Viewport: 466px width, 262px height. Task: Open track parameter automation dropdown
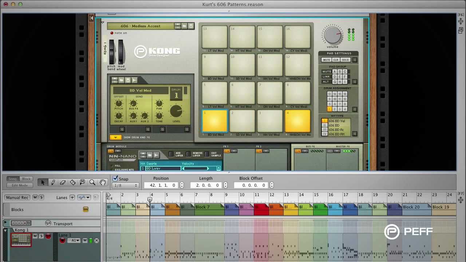point(83,198)
